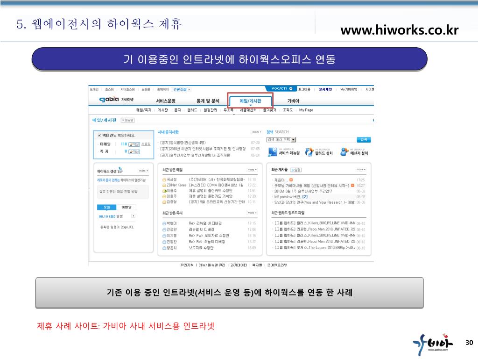Screen dimensions: 478x359
Task: Click the 설정 button next to 최근 게시물
Action: [x=295, y=170]
